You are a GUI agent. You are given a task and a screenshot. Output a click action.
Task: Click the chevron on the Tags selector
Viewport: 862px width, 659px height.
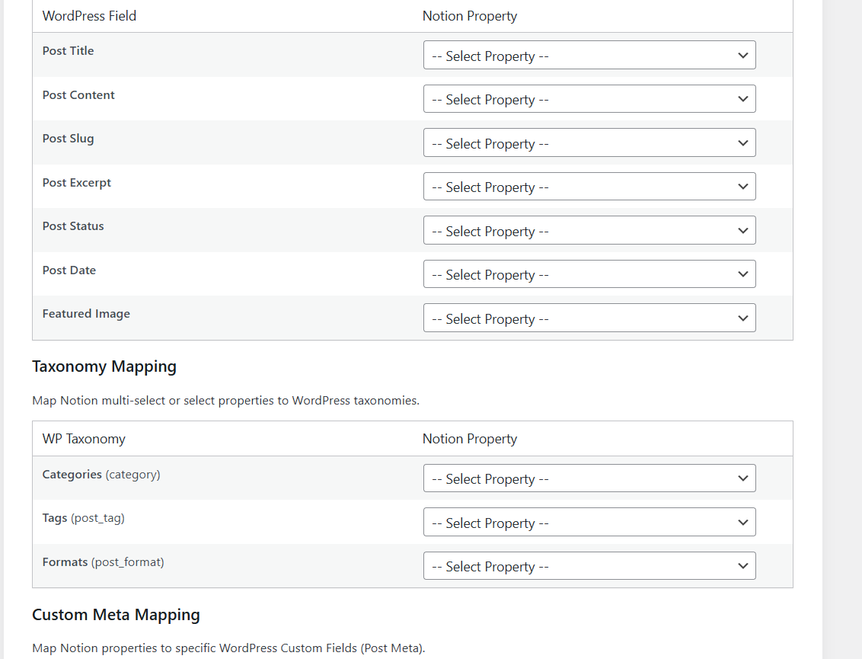(742, 522)
